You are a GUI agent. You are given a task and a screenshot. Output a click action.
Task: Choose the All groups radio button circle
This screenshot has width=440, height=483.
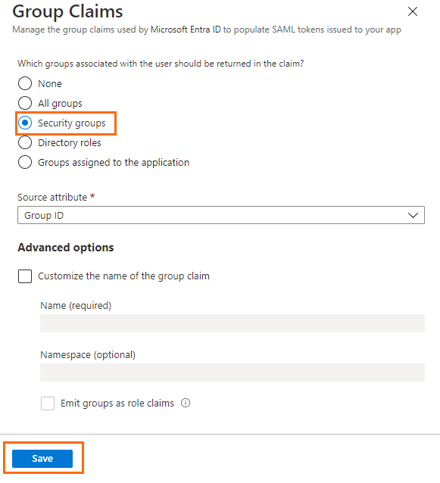click(25, 103)
